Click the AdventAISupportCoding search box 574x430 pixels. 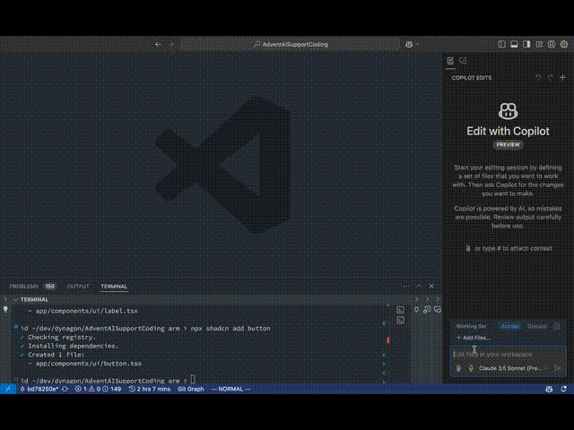pos(291,44)
